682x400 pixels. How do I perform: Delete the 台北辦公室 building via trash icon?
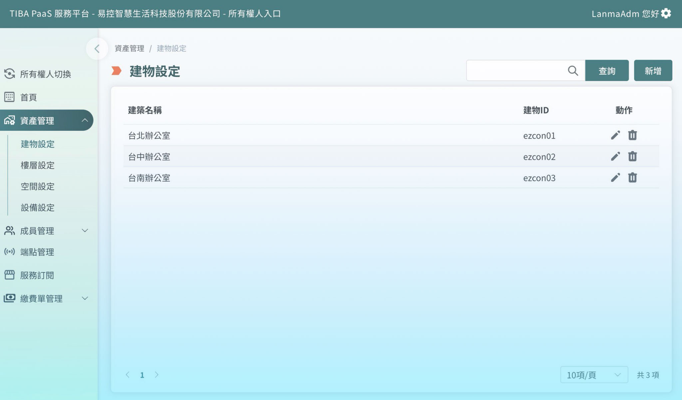tap(632, 135)
